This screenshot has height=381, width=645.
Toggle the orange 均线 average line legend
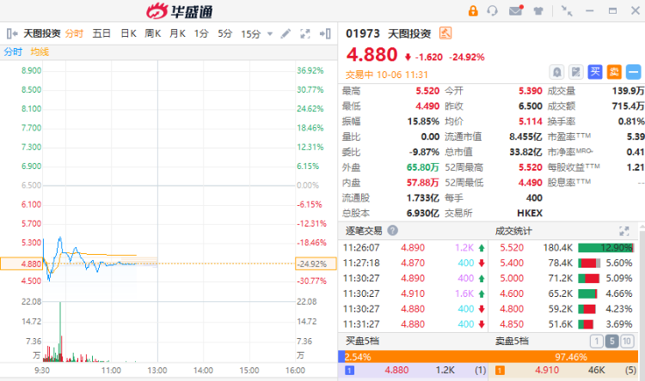[40, 51]
